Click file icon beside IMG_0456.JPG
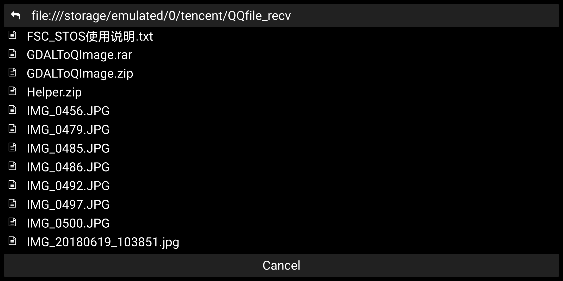563x281 pixels. tap(12, 110)
